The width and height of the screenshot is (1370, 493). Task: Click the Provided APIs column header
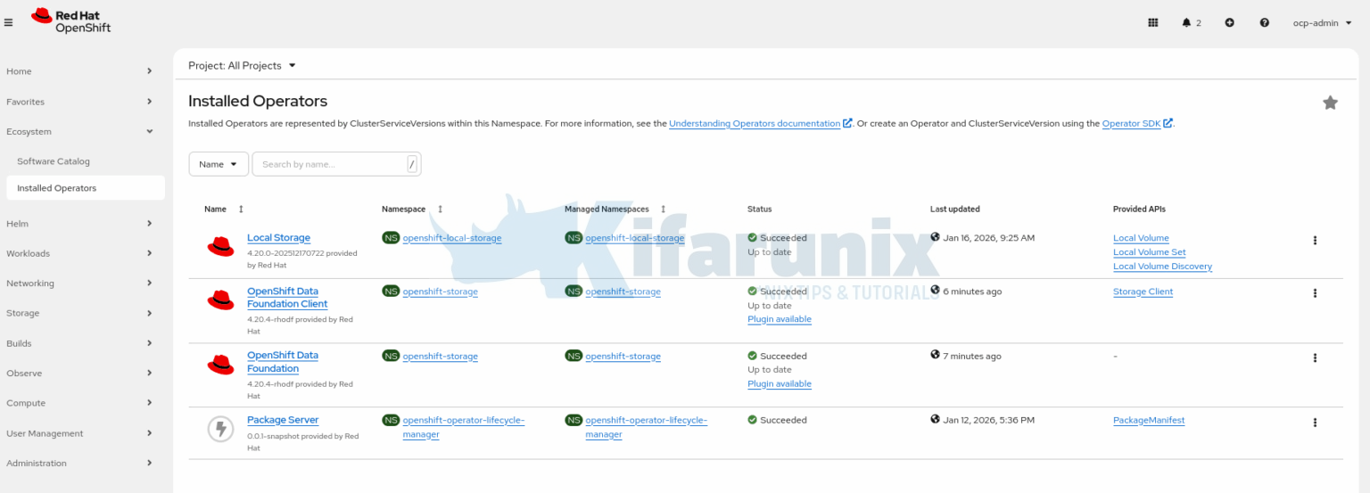point(1139,210)
